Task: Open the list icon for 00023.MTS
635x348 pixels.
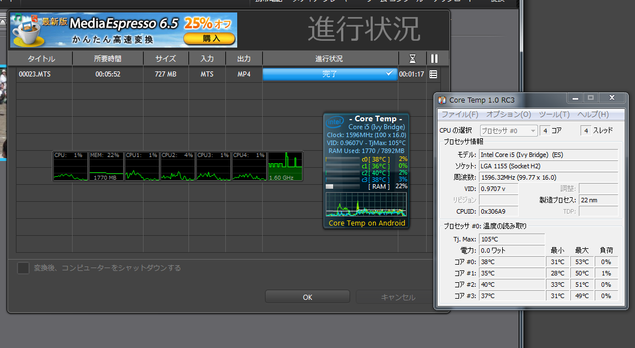Action: [x=434, y=74]
